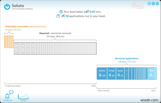The width and height of the screenshot is (161, 103).
Task: Select the tweet 4 sec removed app
Action: (x=120, y=74)
